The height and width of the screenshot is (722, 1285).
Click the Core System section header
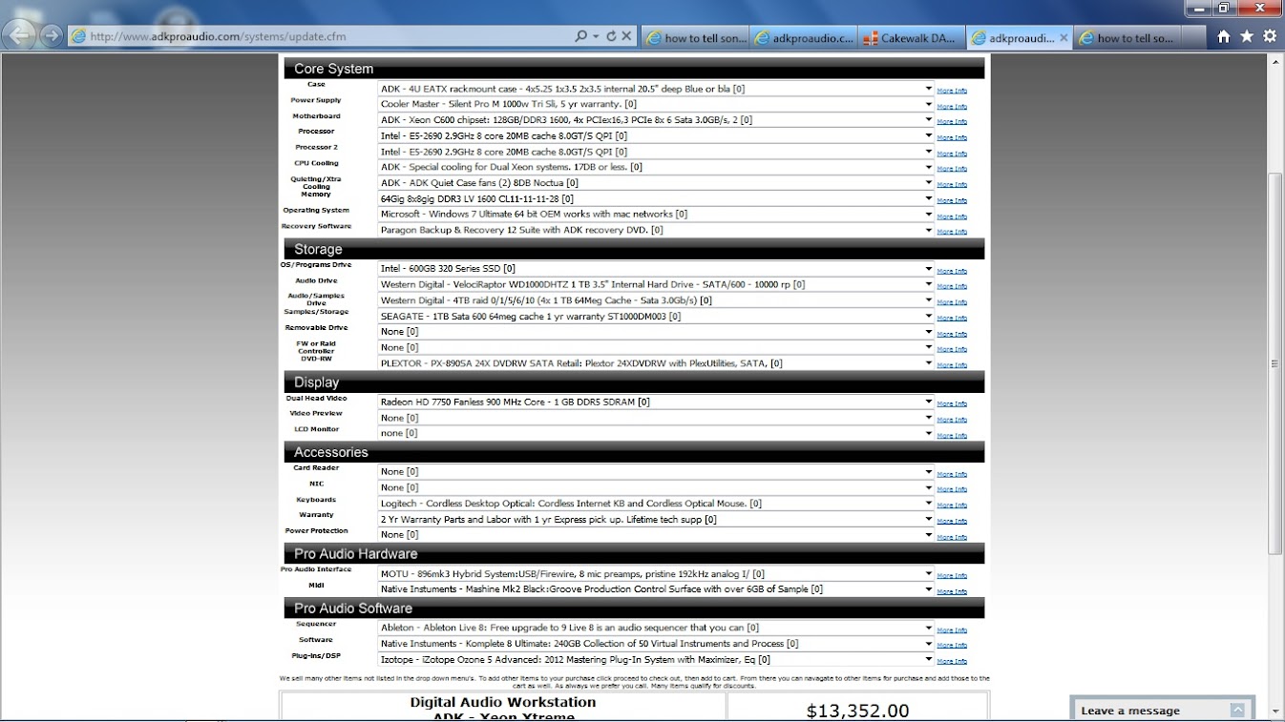click(x=634, y=69)
